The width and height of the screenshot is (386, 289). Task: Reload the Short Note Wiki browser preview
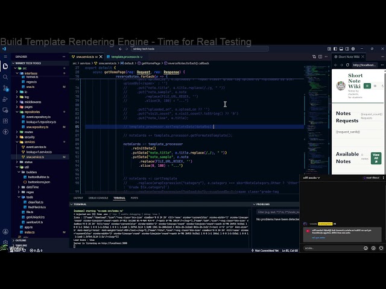pos(347,65)
